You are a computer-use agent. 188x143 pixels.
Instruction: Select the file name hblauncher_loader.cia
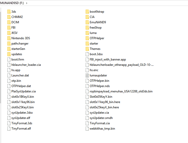coord(26,65)
